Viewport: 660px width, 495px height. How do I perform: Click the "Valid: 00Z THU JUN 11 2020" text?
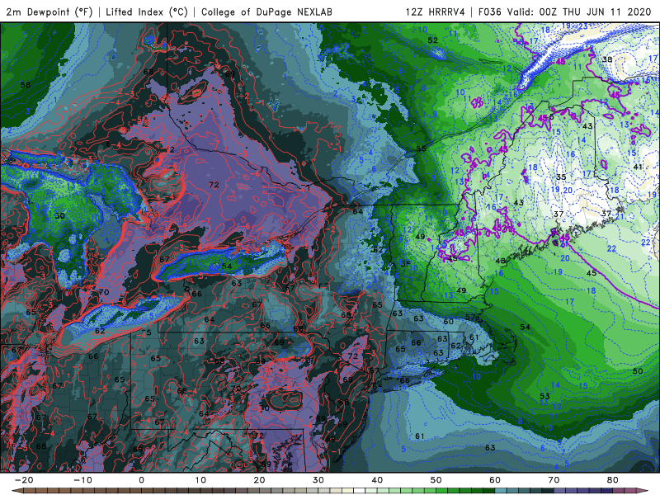click(x=579, y=12)
